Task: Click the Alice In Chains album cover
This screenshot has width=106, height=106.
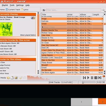Action: tap(6, 29)
